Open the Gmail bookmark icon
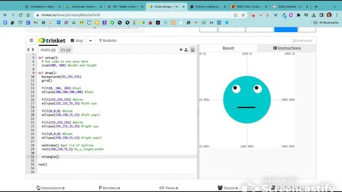Screen dimensions: 342x192 (36, 22)
